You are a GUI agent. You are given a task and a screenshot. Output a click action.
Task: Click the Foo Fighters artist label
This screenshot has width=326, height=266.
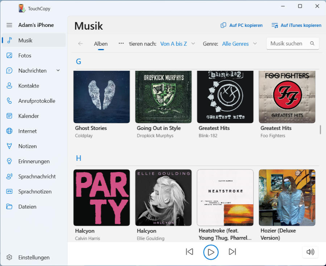point(273,136)
